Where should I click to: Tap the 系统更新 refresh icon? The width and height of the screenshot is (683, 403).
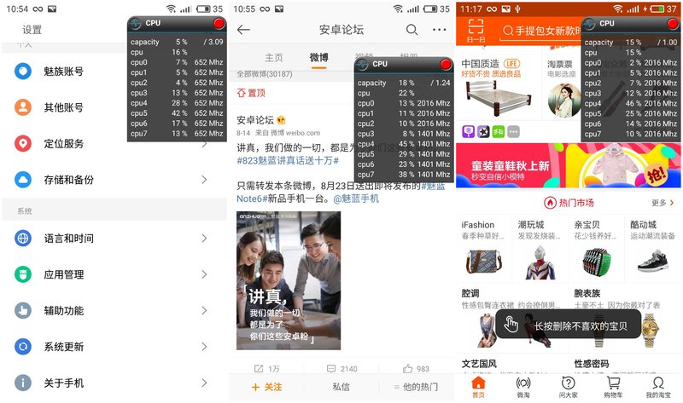pos(23,347)
